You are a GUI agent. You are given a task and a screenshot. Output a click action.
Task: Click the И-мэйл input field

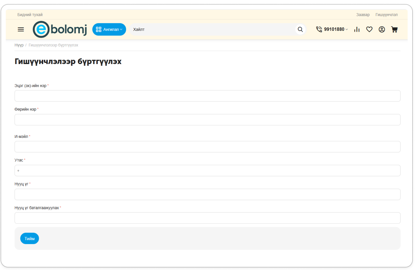207,147
